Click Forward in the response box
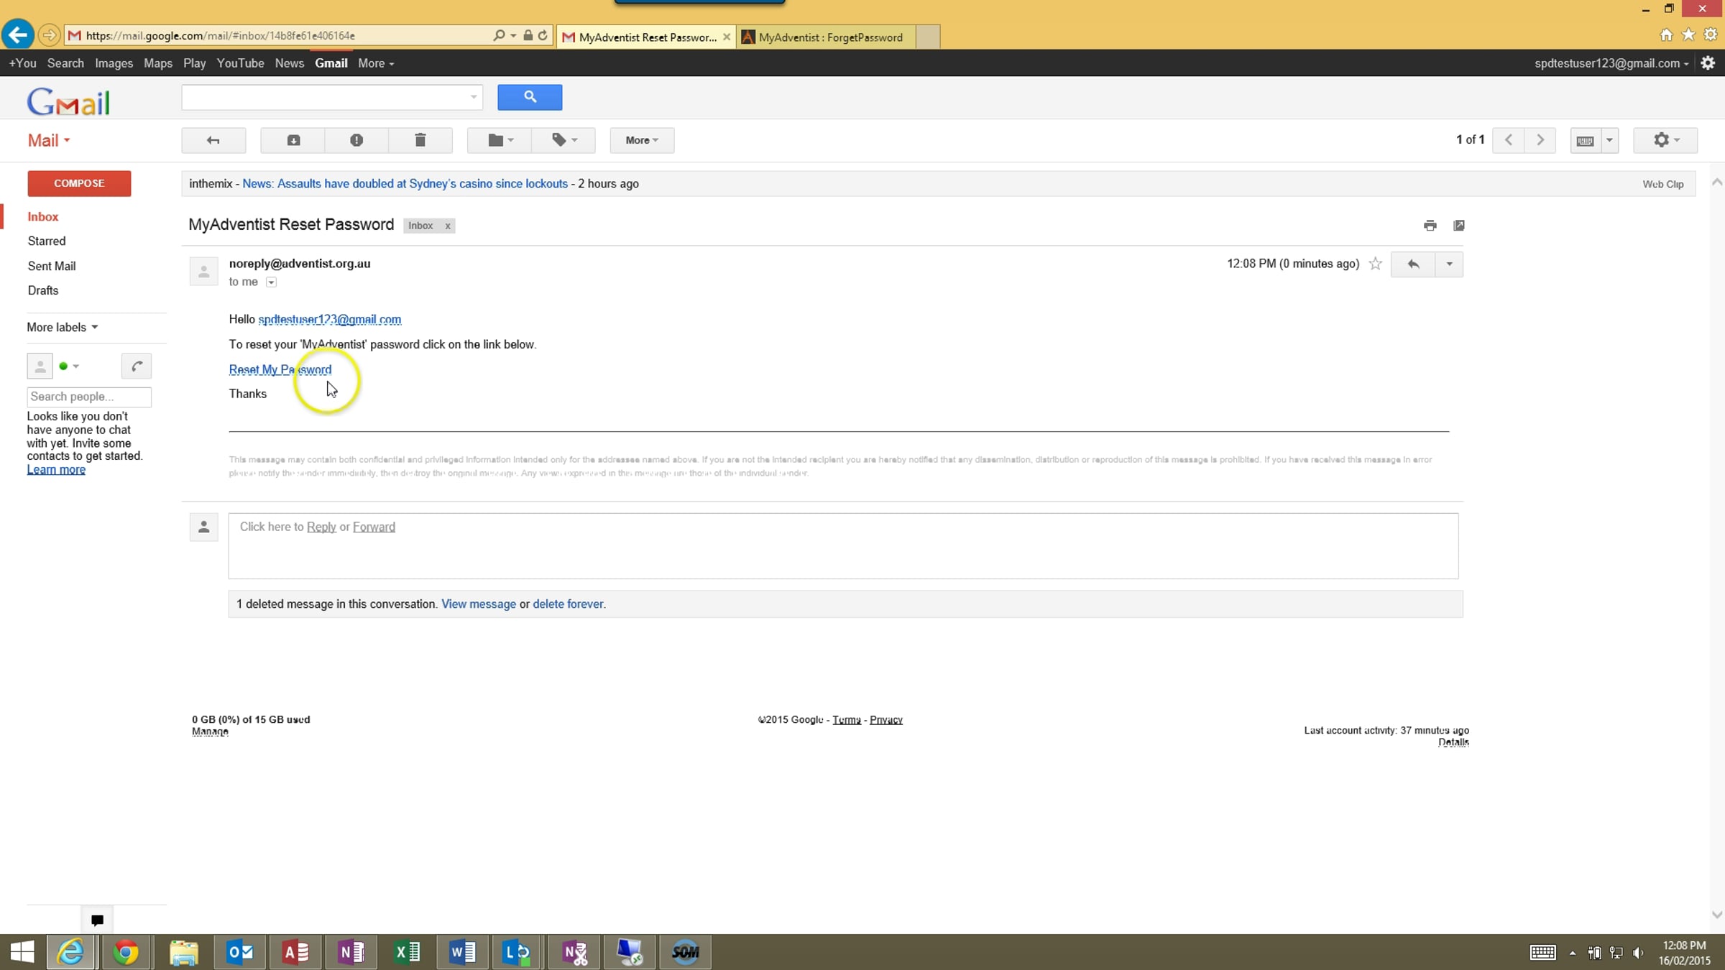1725x970 pixels. click(x=374, y=527)
